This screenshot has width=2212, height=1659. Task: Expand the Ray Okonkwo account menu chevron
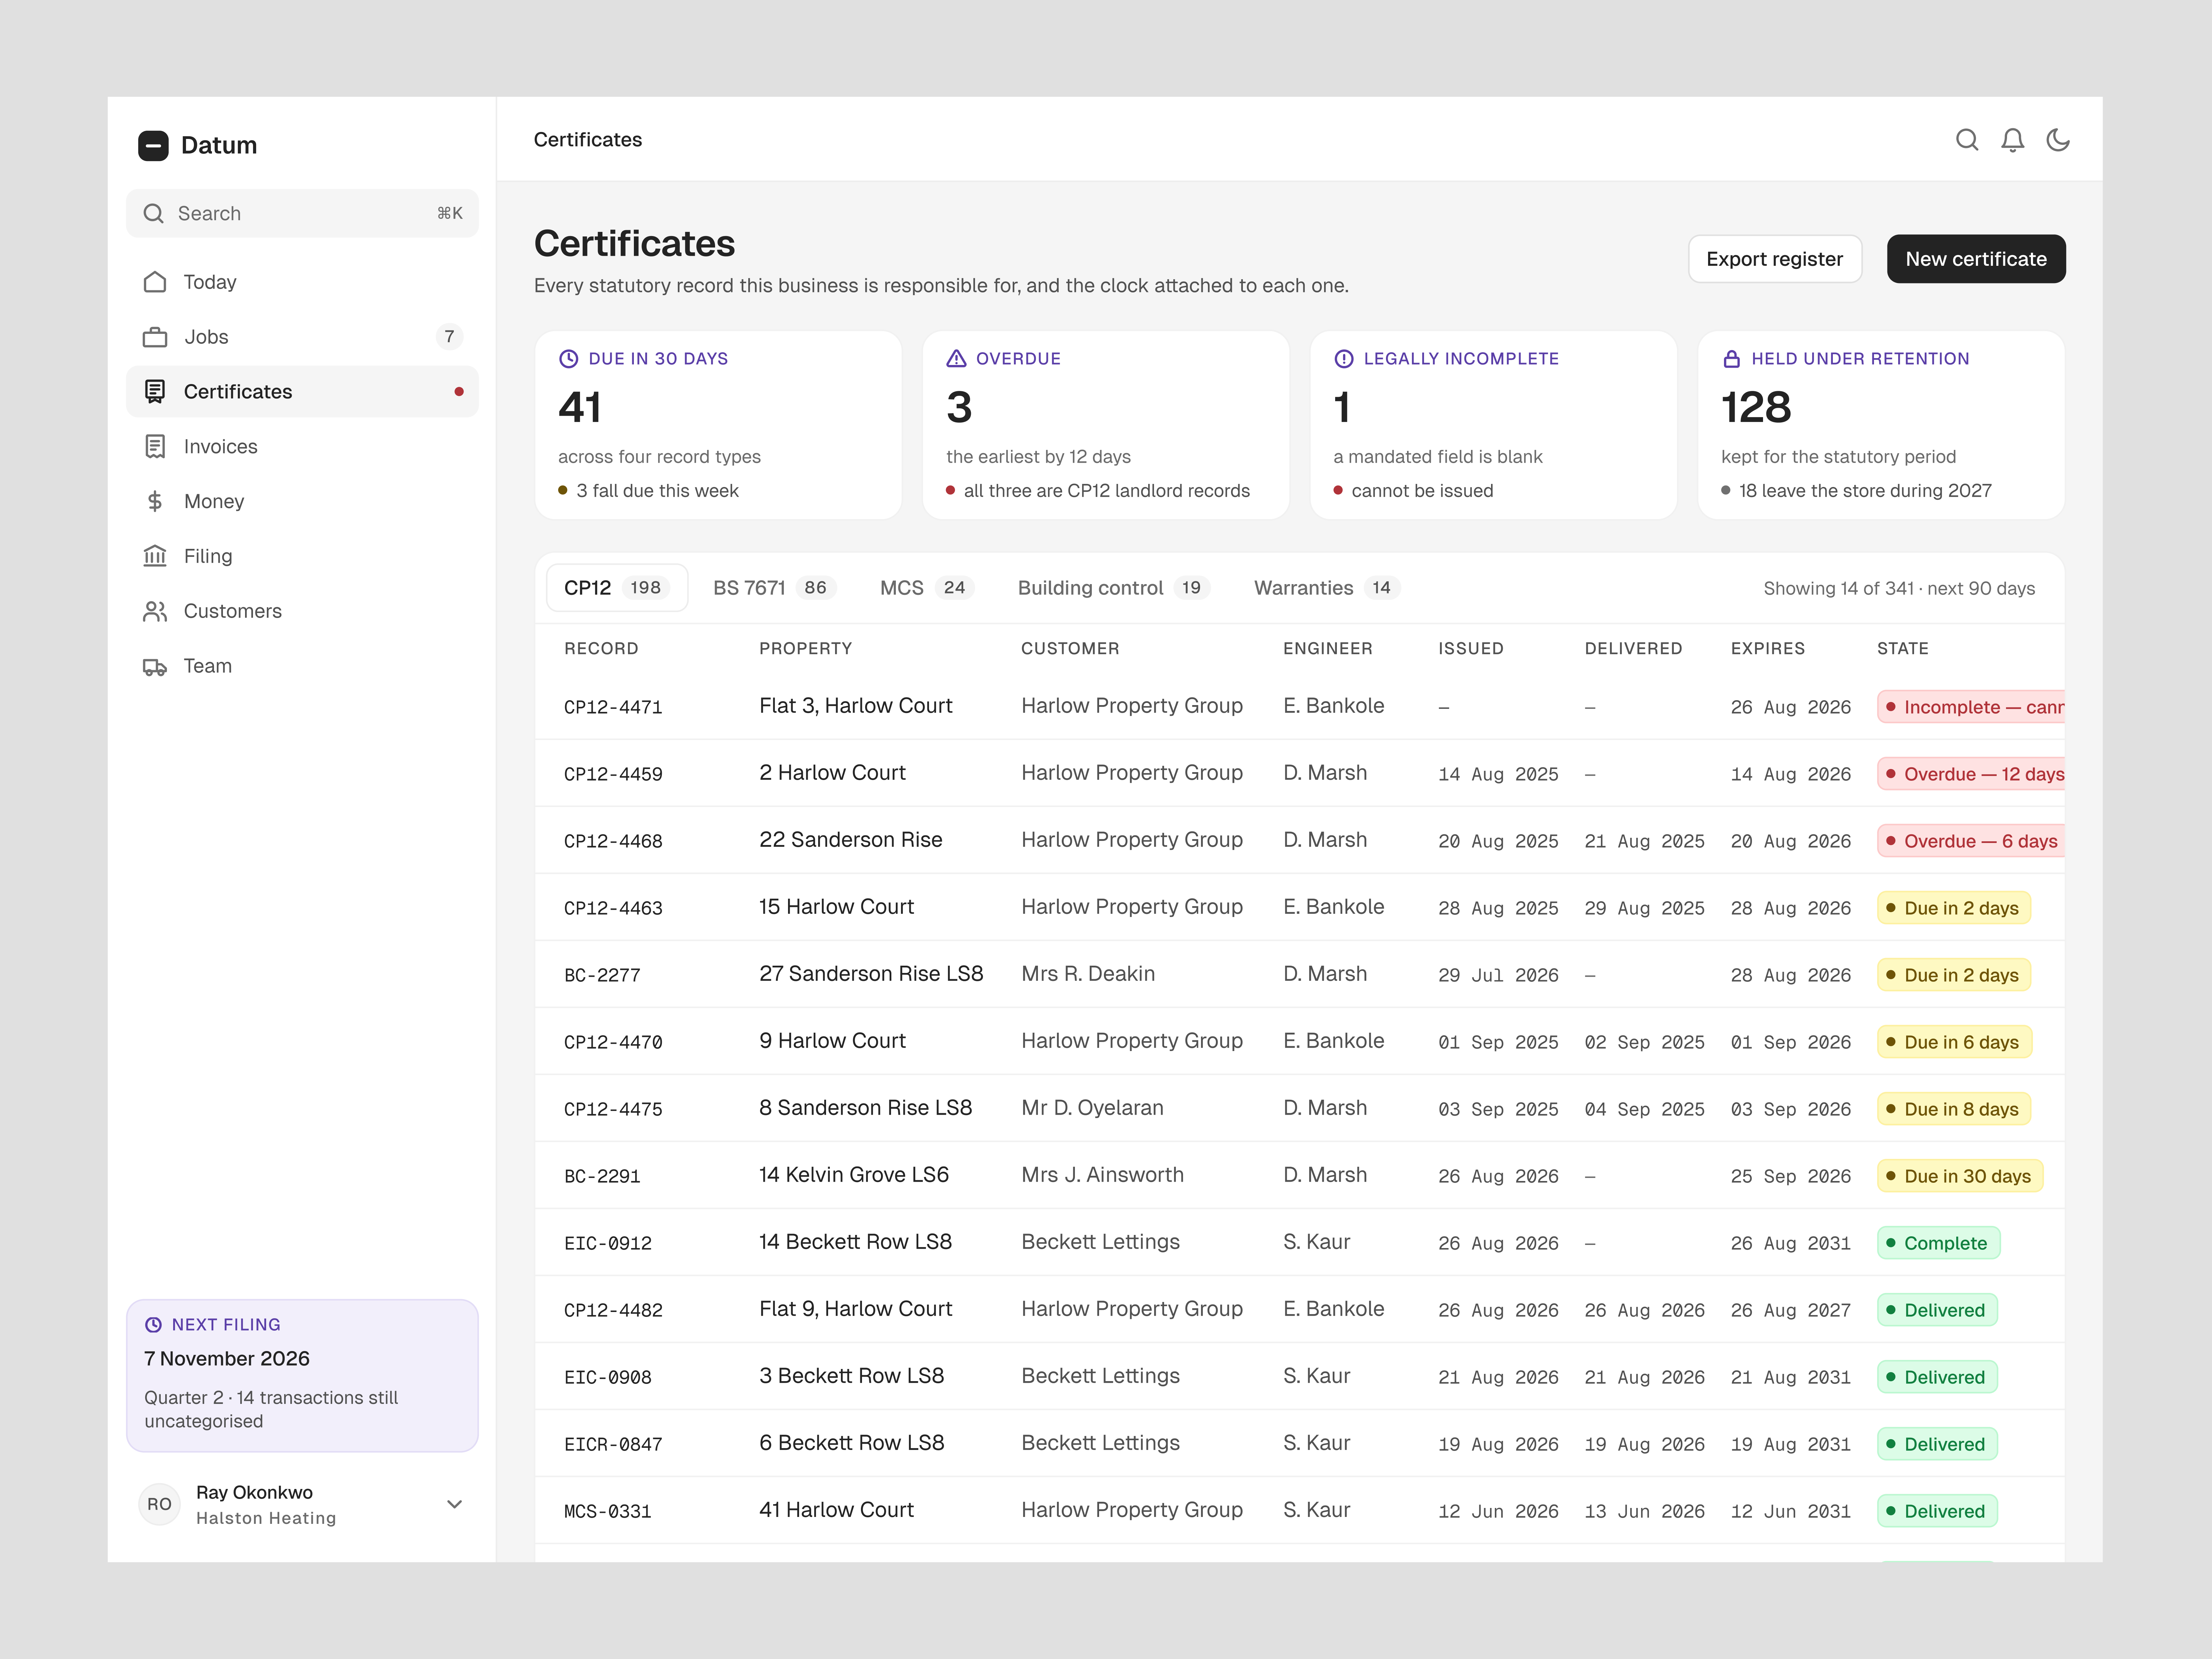click(455, 1504)
